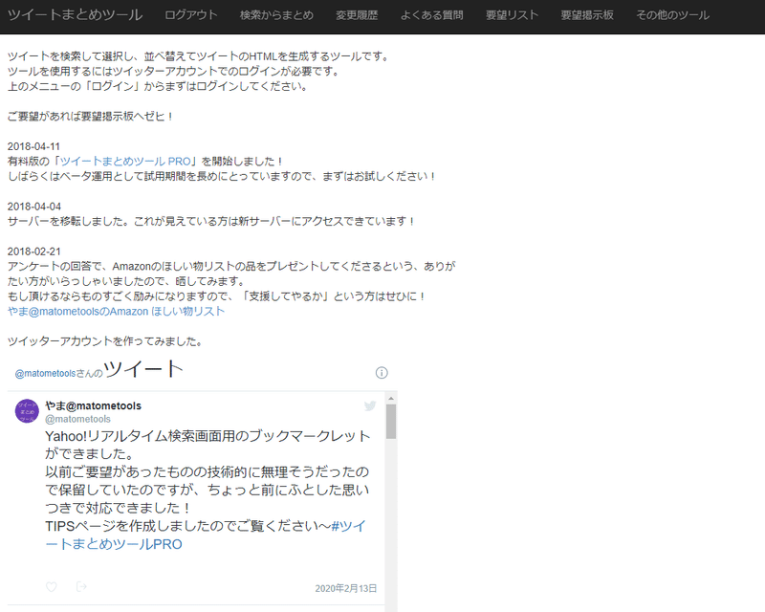Open the tweet date 2020年2月13日

(x=346, y=588)
